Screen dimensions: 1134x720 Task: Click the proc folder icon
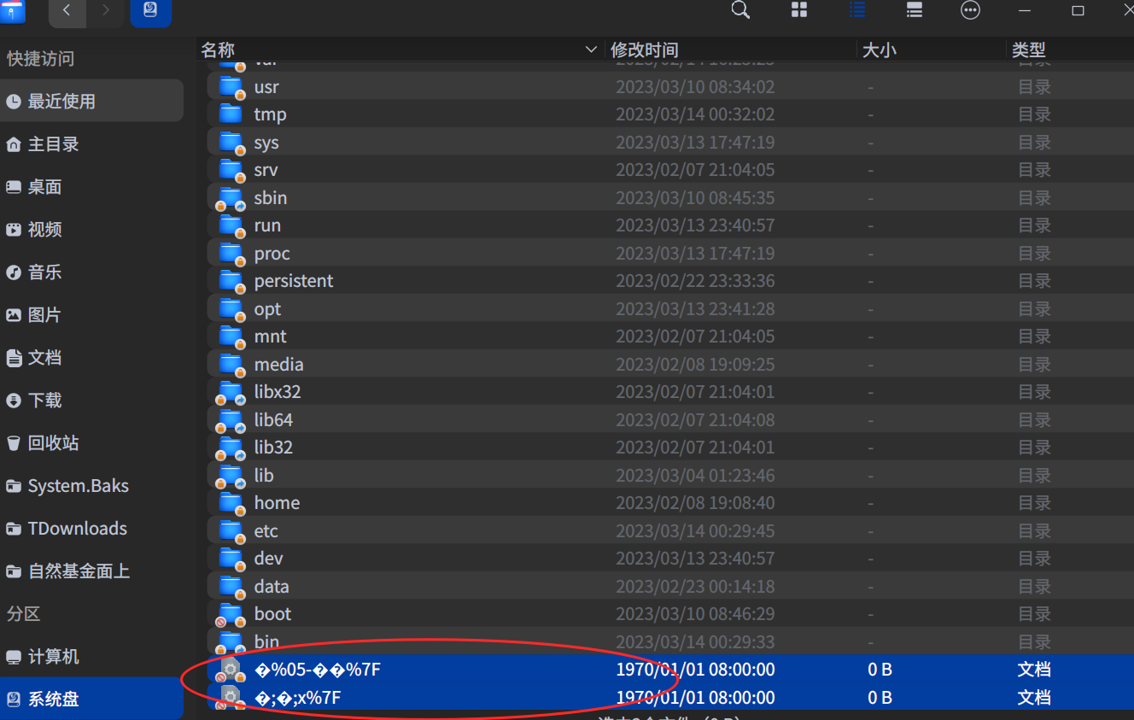coord(231,254)
